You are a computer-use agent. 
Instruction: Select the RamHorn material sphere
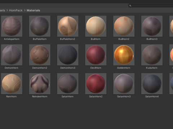pyautogui.click(x=12, y=83)
